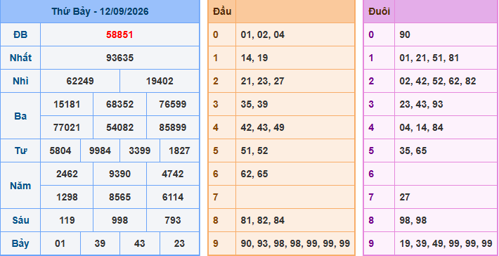Viewport: 499px width, 256px height.
Task: Select the ĐB prize number 58851
Action: tap(119, 34)
